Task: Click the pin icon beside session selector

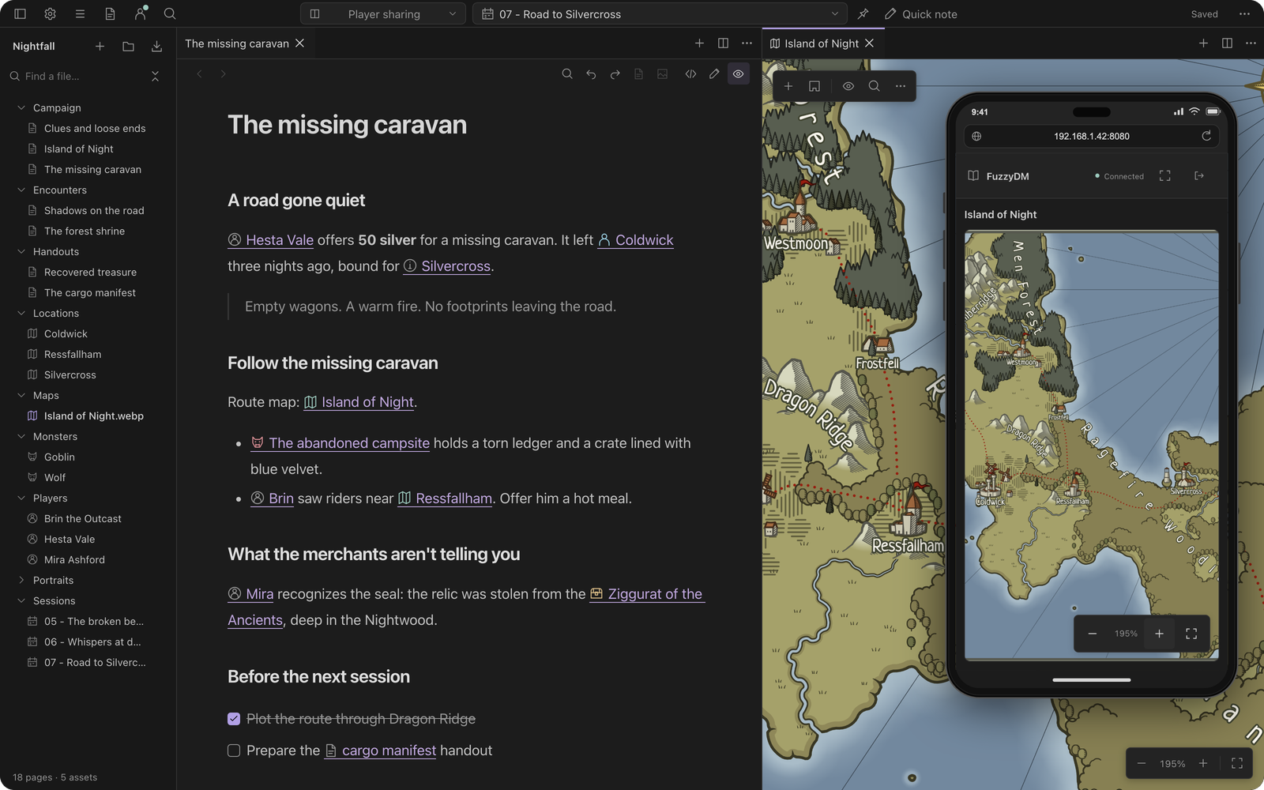Action: point(863,13)
